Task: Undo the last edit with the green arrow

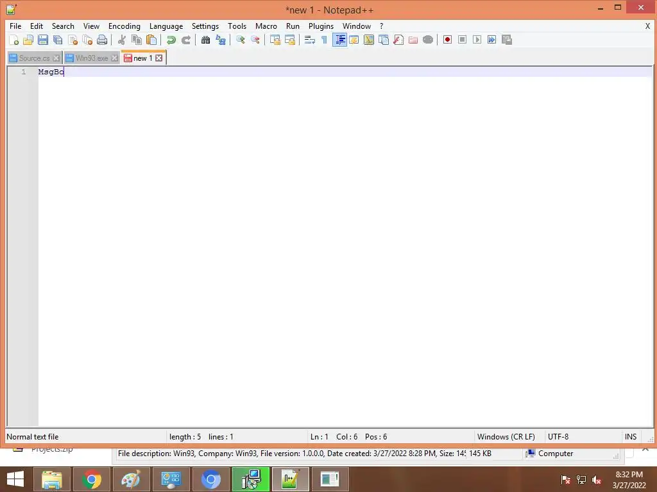Action: click(x=171, y=40)
